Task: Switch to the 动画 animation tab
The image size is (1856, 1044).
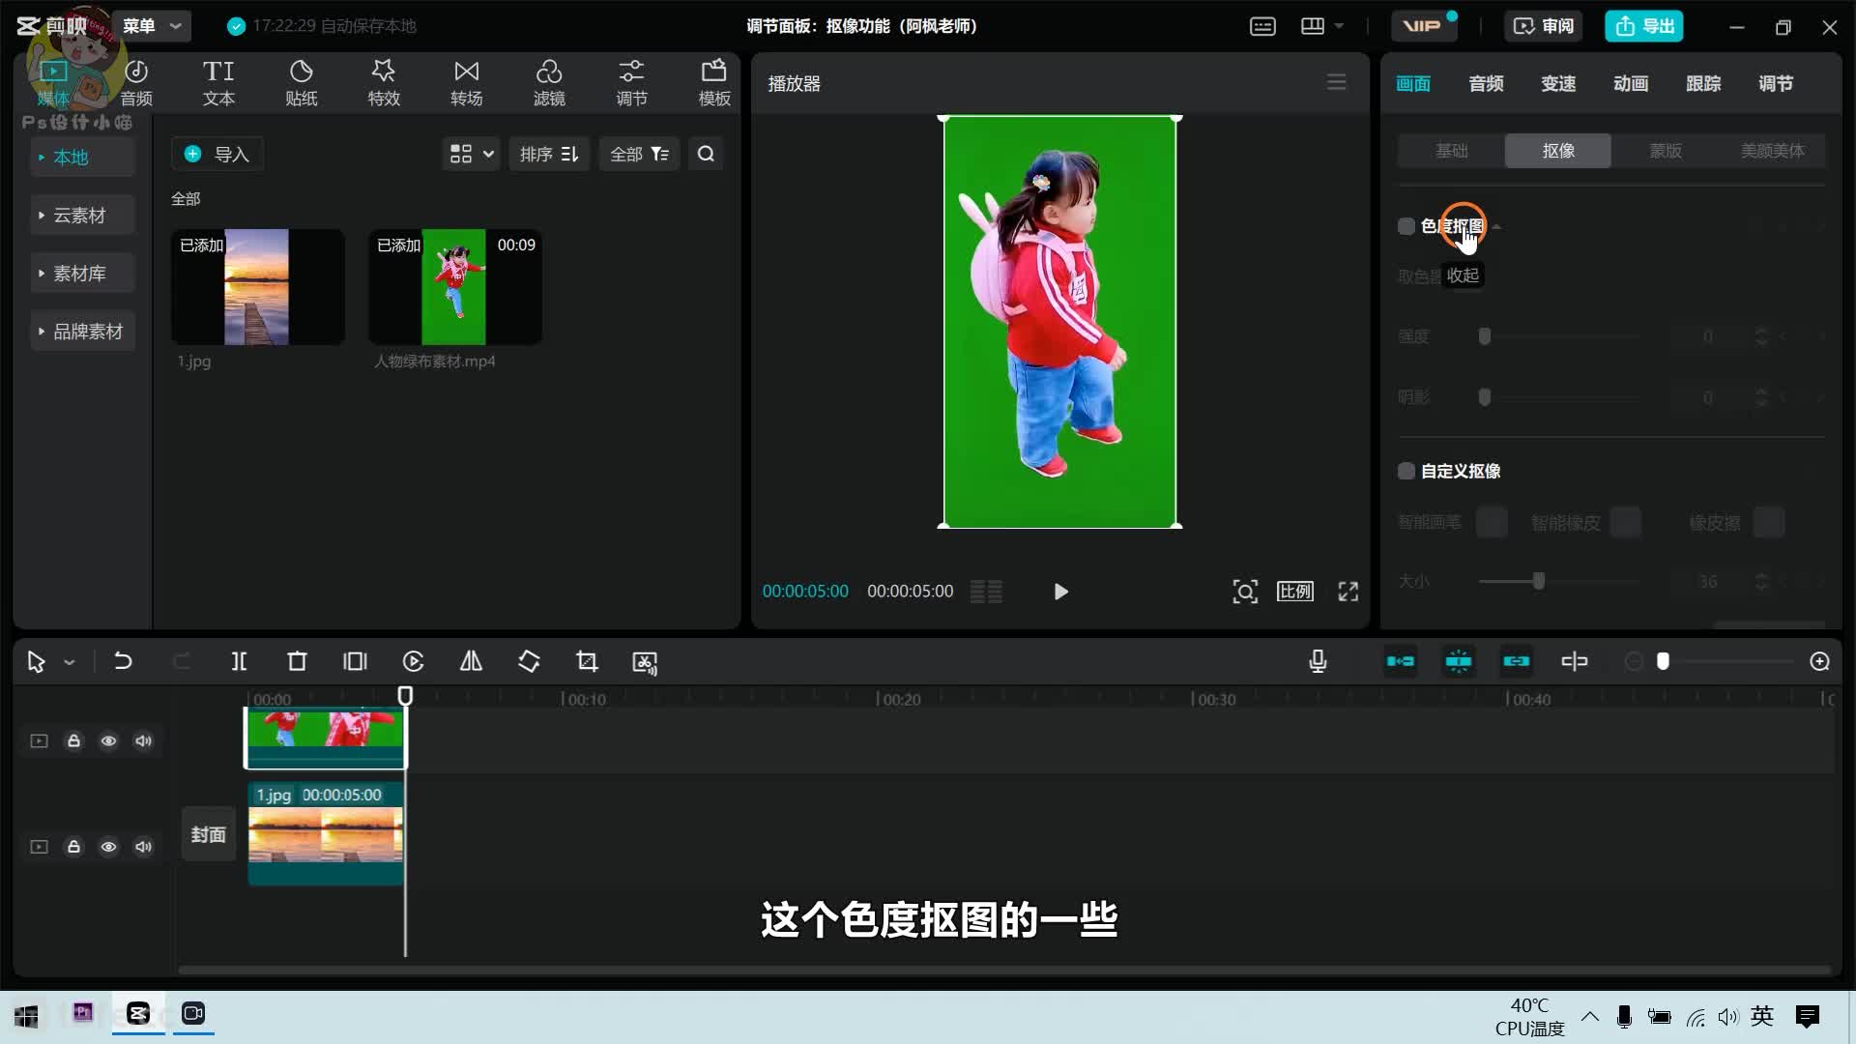Action: tap(1631, 84)
